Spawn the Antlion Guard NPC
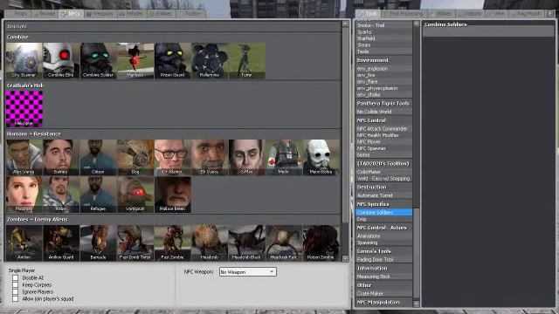The image size is (559, 314). [x=61, y=242]
